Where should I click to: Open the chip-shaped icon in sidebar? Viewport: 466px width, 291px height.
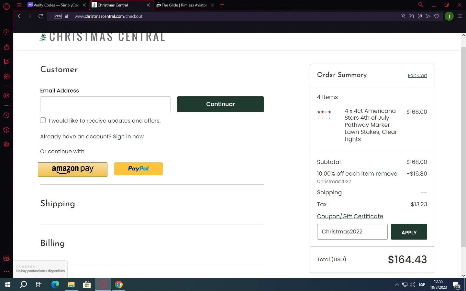[6, 76]
